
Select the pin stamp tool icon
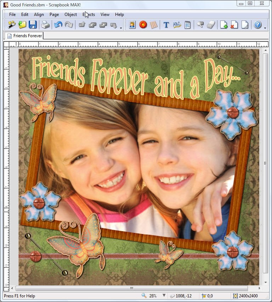[x=200, y=25]
